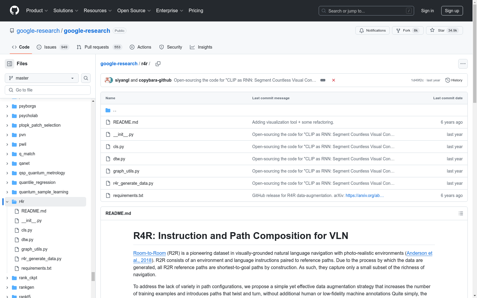477x298 pixels.
Task: Open the Room-to-Room link in README
Action: point(149,253)
